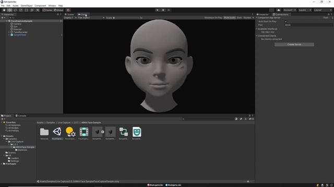
Task: Select the lightbulb lighting settings asset
Action: tap(70, 131)
